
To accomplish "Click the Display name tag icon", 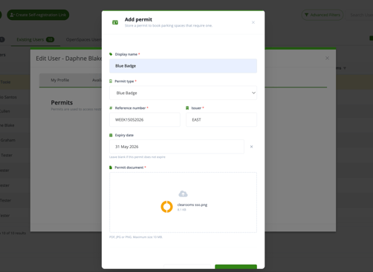I will (111, 54).
